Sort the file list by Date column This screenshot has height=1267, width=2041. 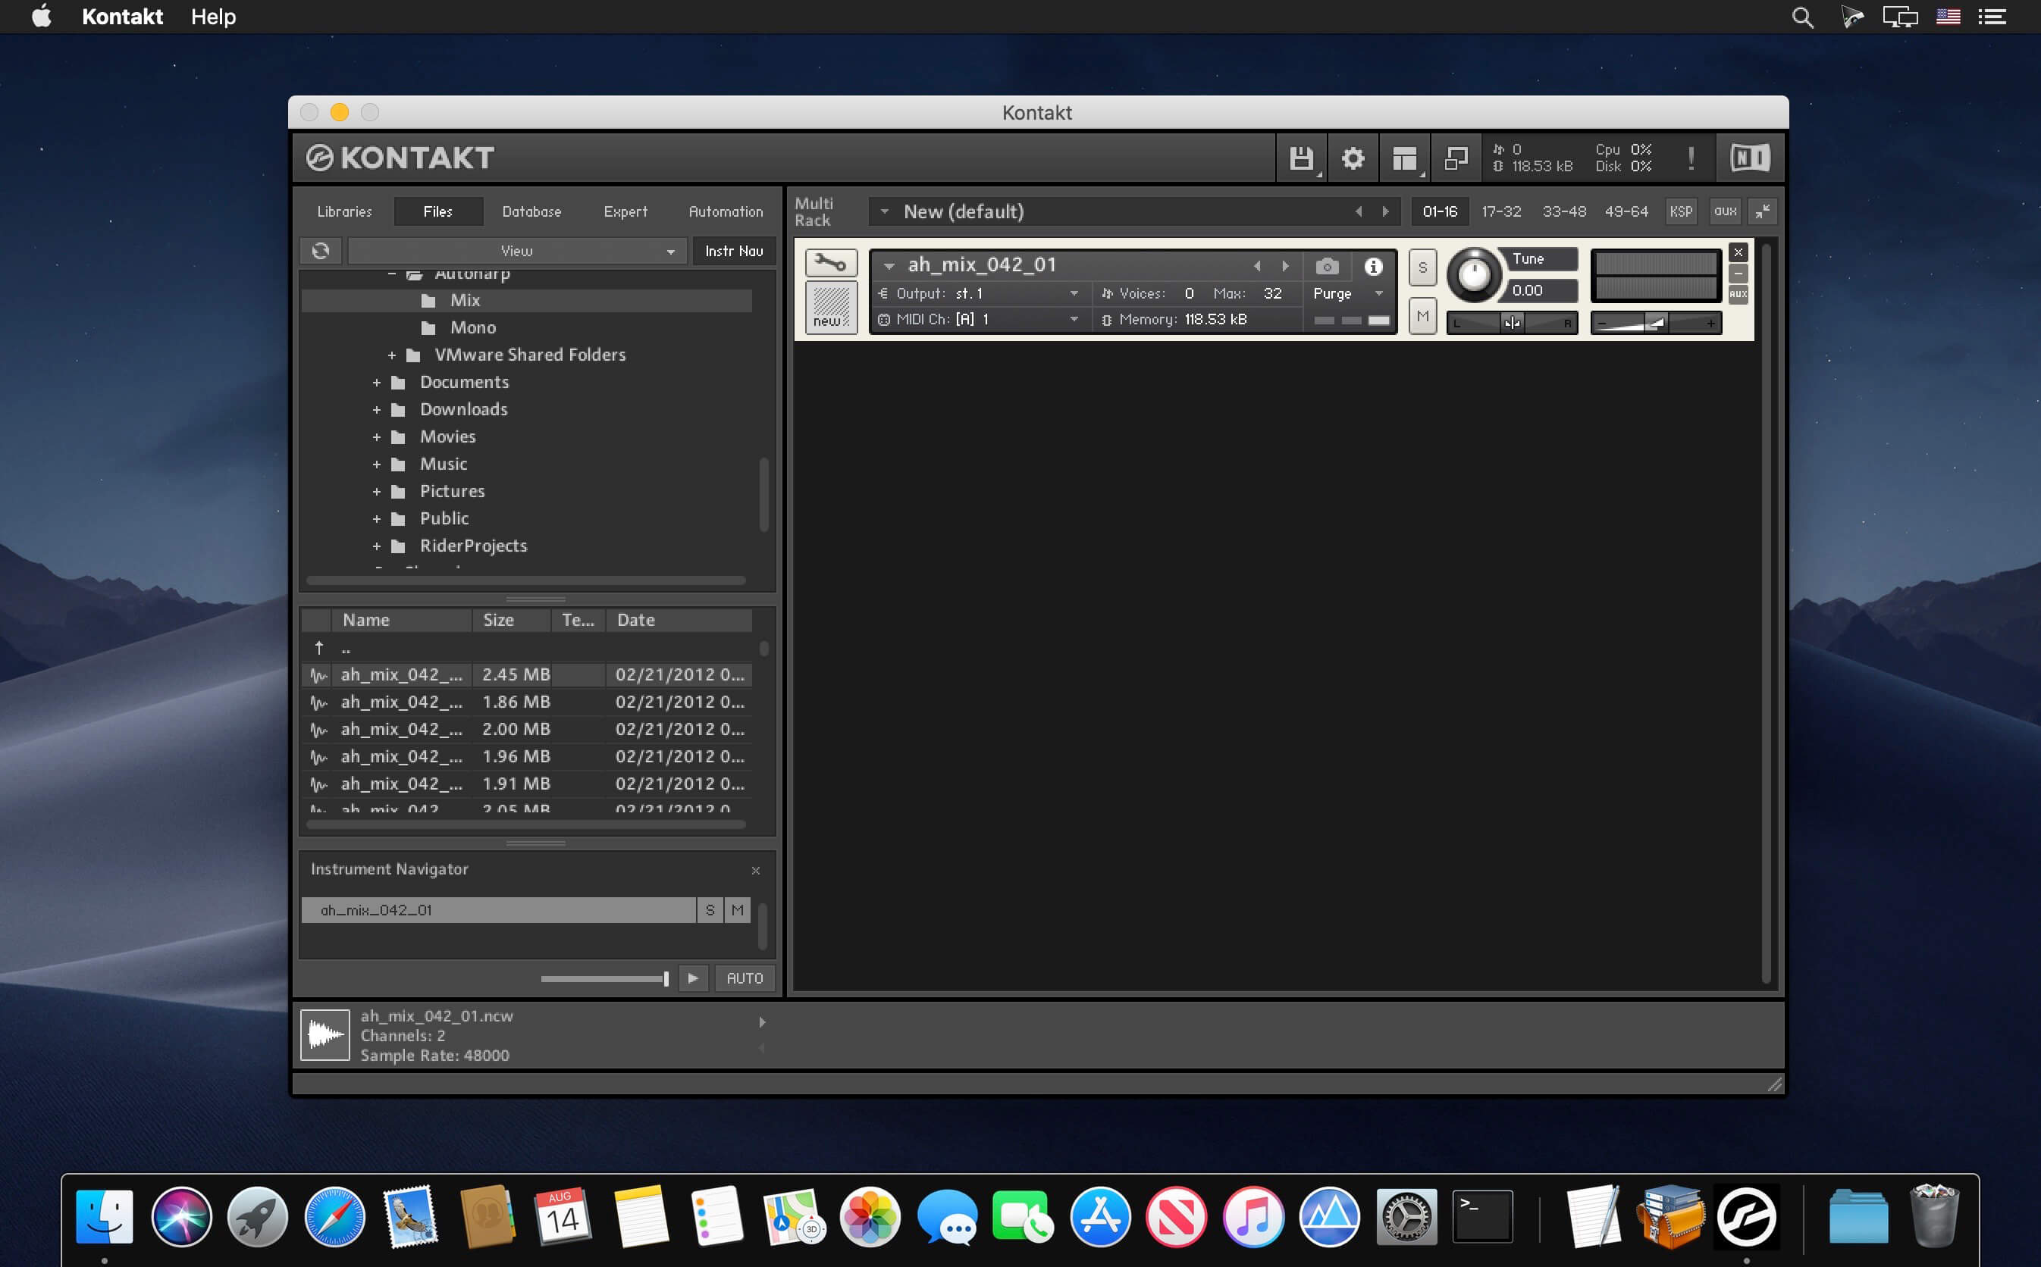pyautogui.click(x=679, y=620)
